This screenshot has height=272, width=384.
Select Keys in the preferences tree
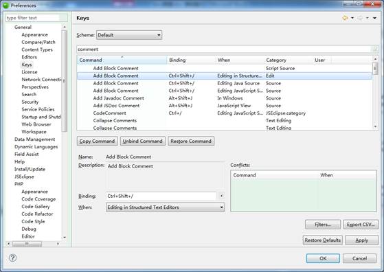27,65
